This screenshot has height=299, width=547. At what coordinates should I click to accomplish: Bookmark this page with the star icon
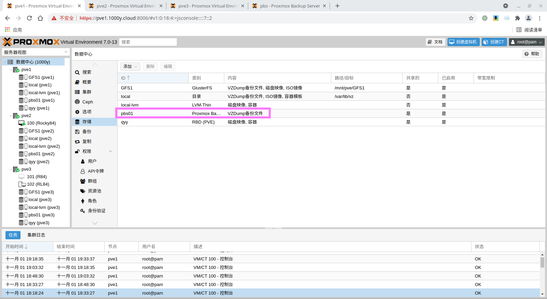coord(471,18)
